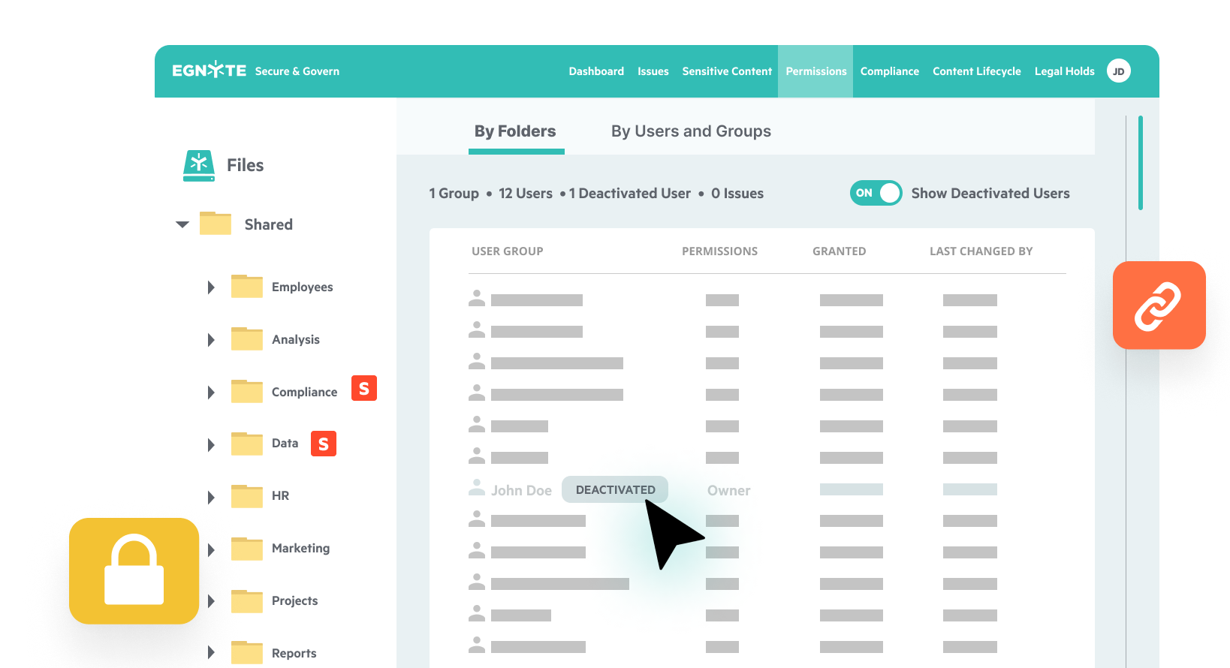This screenshot has width=1230, height=668.
Task: Click the Egnyte logo in header
Action: 209,71
